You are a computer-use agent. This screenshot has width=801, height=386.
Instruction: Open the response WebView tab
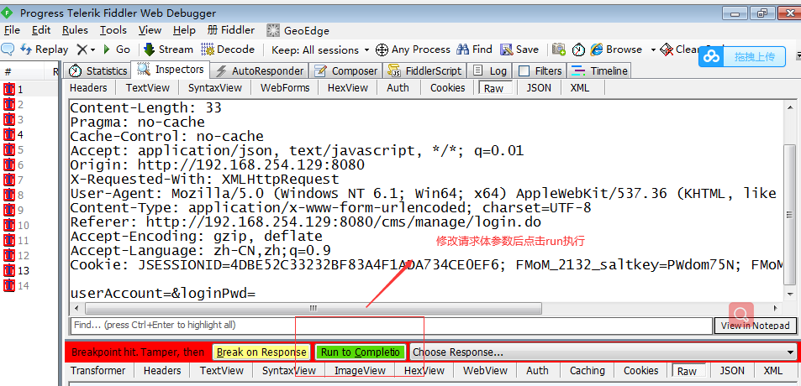[486, 371]
